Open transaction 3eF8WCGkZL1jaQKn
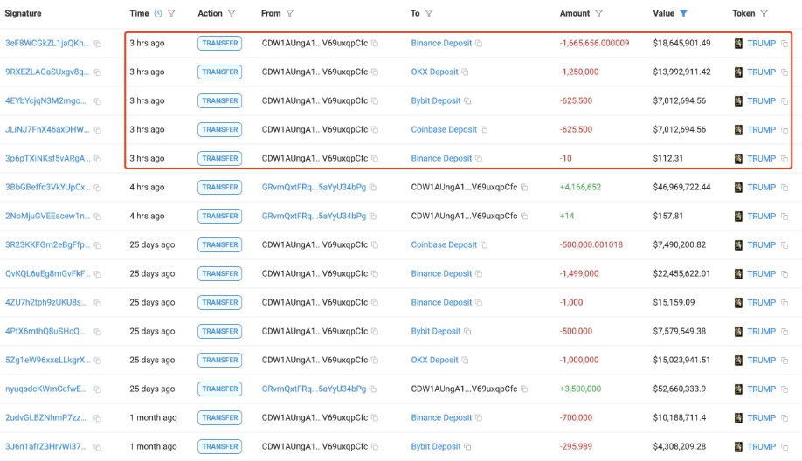This screenshot has height=461, width=802. [x=46, y=44]
